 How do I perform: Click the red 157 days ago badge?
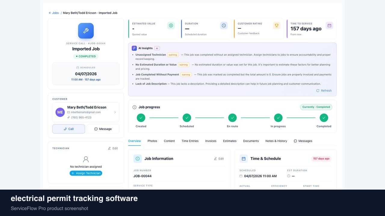coord(321,159)
